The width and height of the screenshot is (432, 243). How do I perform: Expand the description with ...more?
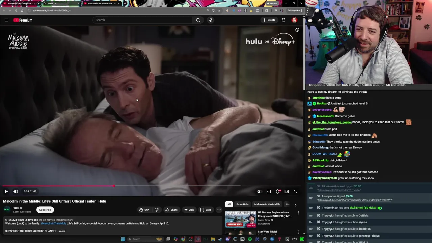click(x=61, y=231)
